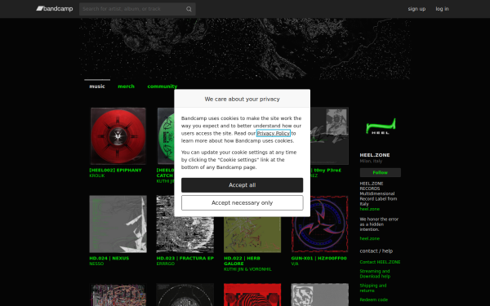Open the Privacy Policy link

point(273,133)
